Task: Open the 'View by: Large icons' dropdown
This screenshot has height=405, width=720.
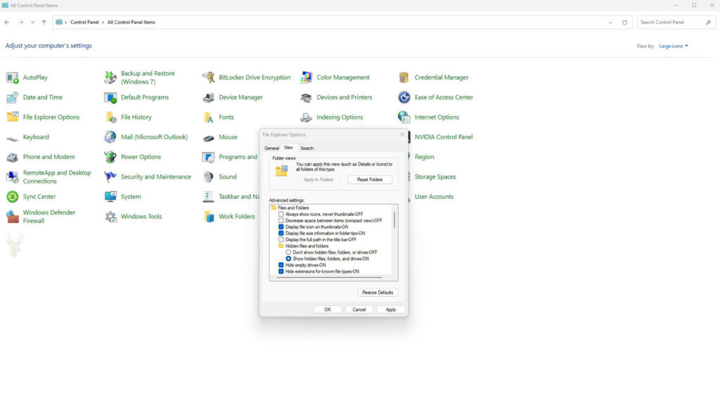Action: tap(673, 46)
